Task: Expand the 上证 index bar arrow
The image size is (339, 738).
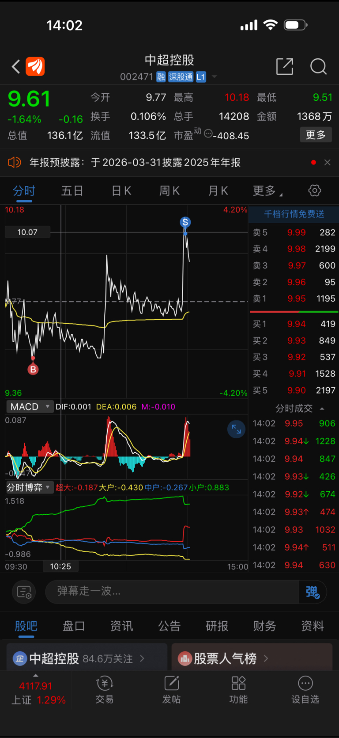Action: pos(36,676)
